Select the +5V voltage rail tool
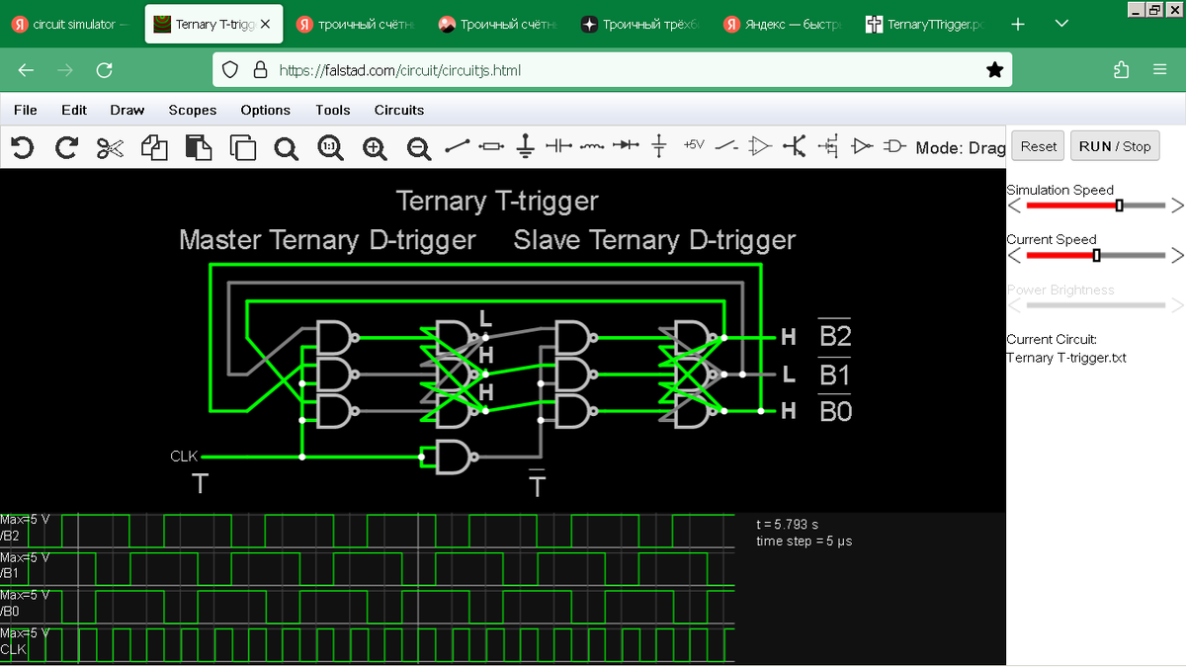1186x667 pixels. [x=694, y=145]
